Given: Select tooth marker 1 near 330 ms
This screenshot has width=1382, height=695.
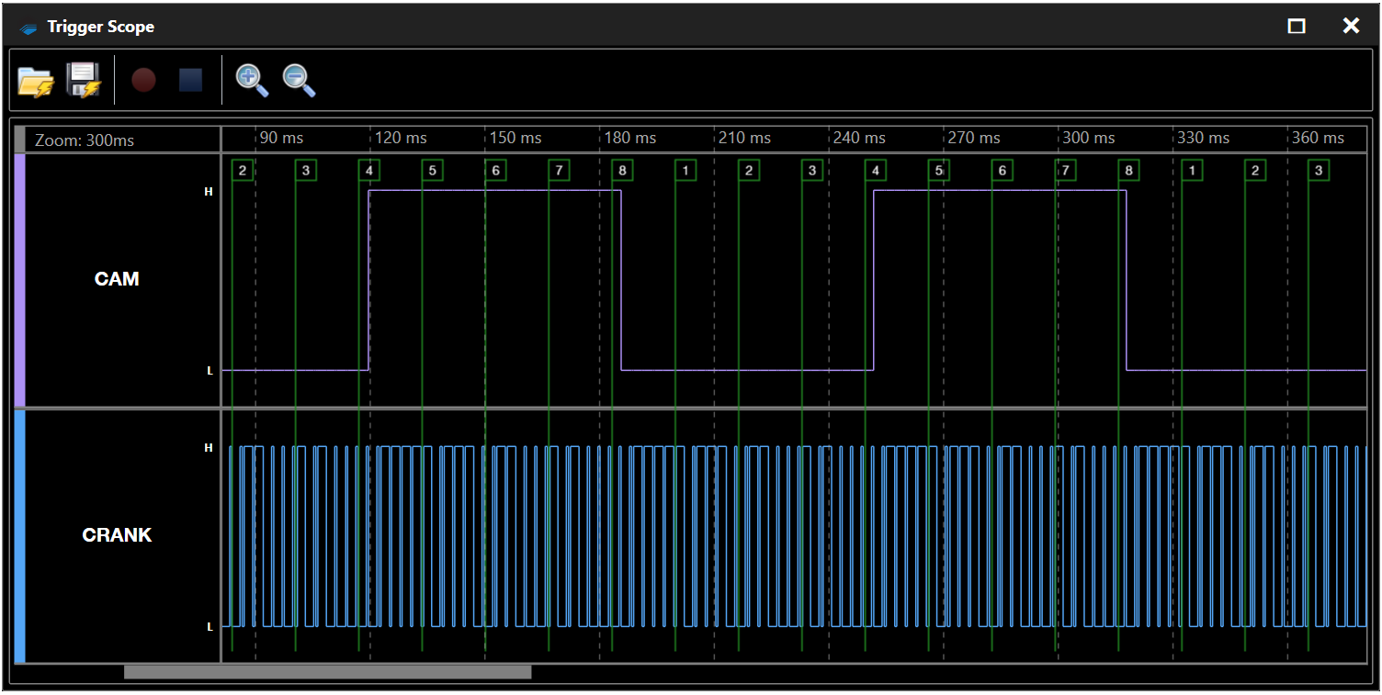Looking at the screenshot, I should click(1192, 170).
